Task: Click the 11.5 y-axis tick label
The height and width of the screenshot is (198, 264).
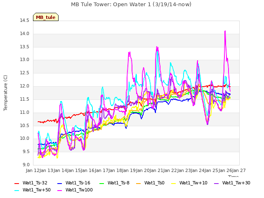Action: [25, 99]
